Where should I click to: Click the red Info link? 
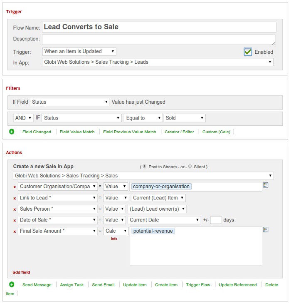[x=114, y=239]
